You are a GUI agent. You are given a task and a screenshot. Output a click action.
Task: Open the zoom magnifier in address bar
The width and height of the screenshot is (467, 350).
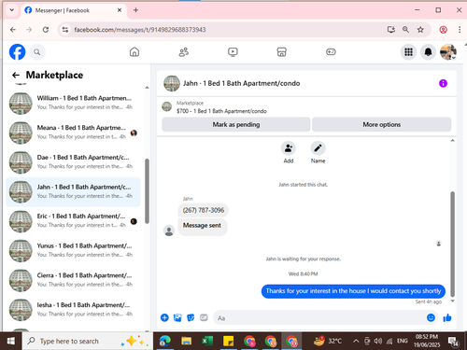(405, 30)
